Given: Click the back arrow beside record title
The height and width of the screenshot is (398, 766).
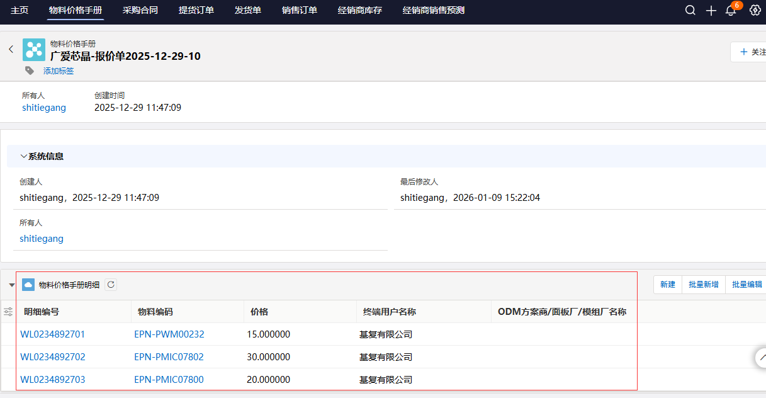Looking at the screenshot, I should pyautogui.click(x=11, y=49).
